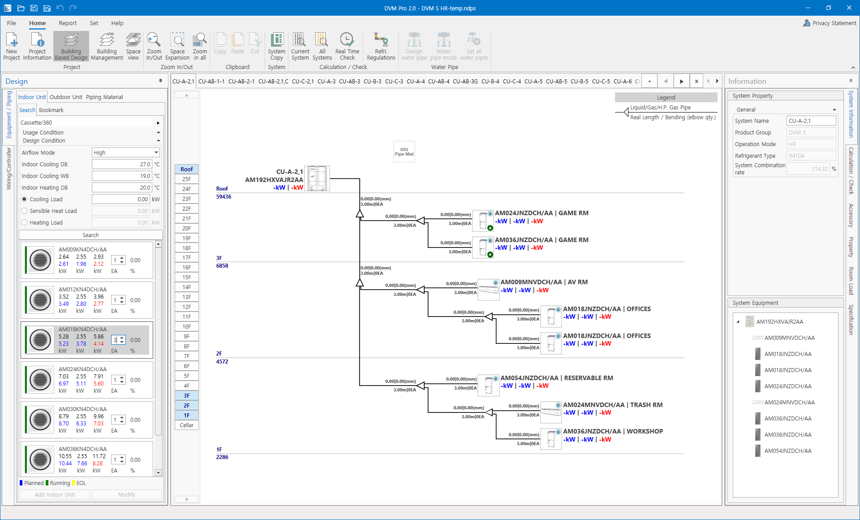
Task: Pin the Design panel
Action: (161, 81)
